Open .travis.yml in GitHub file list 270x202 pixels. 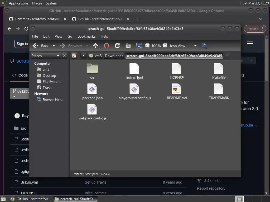pos(30,182)
